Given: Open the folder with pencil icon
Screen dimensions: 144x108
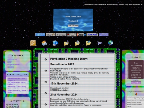Looking at the screenshot, I should [89, 43].
